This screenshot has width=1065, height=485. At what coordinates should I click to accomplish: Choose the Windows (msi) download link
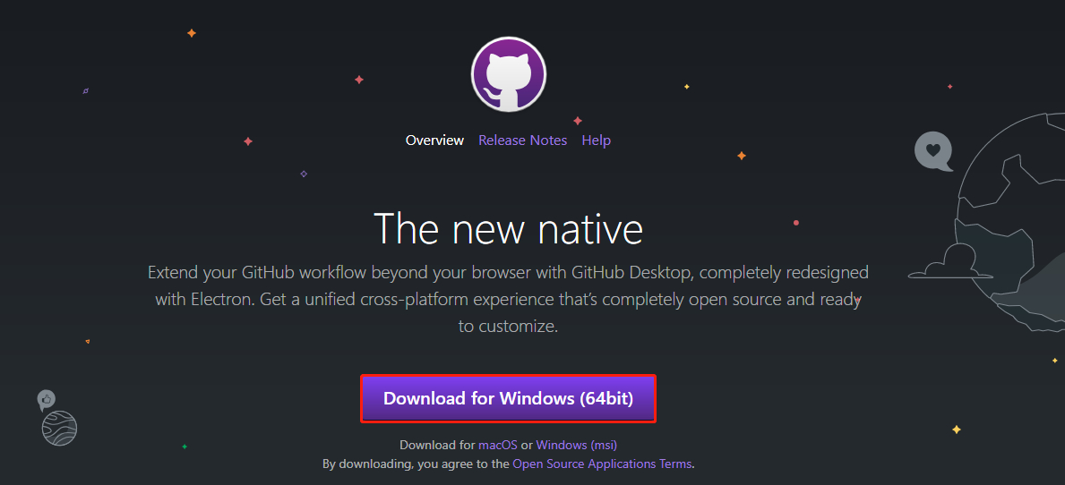tap(576, 445)
